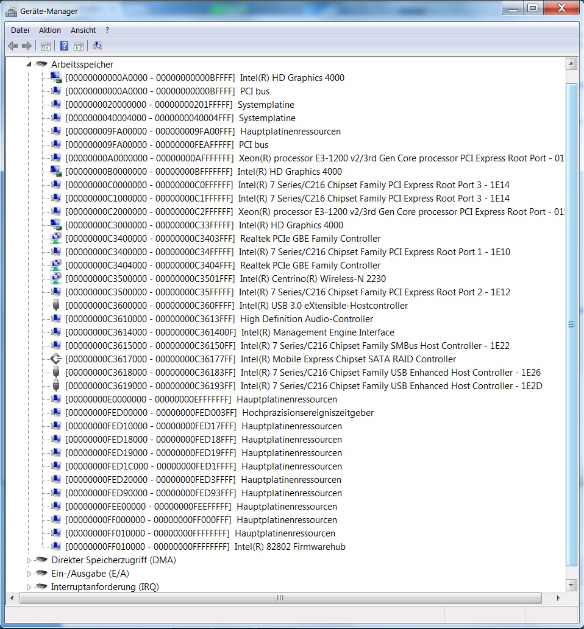Click the Ein-/Ausgabe (E/A) chip icon

pos(41,573)
